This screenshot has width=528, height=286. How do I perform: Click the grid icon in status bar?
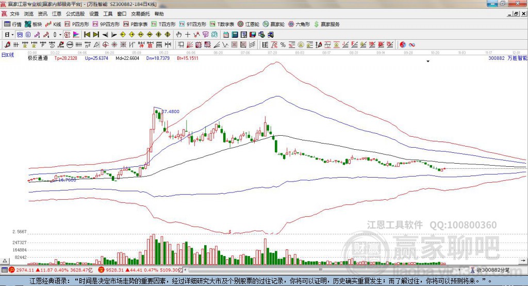coord(4,270)
